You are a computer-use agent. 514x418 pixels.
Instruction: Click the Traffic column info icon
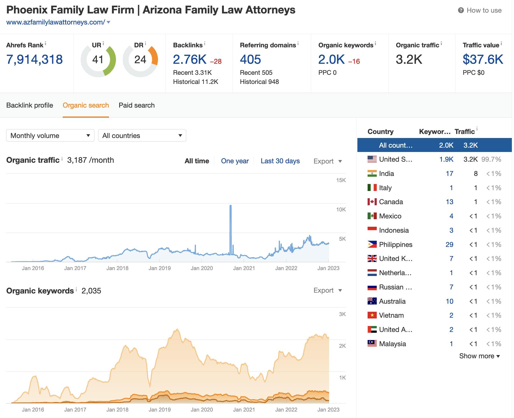(x=477, y=129)
